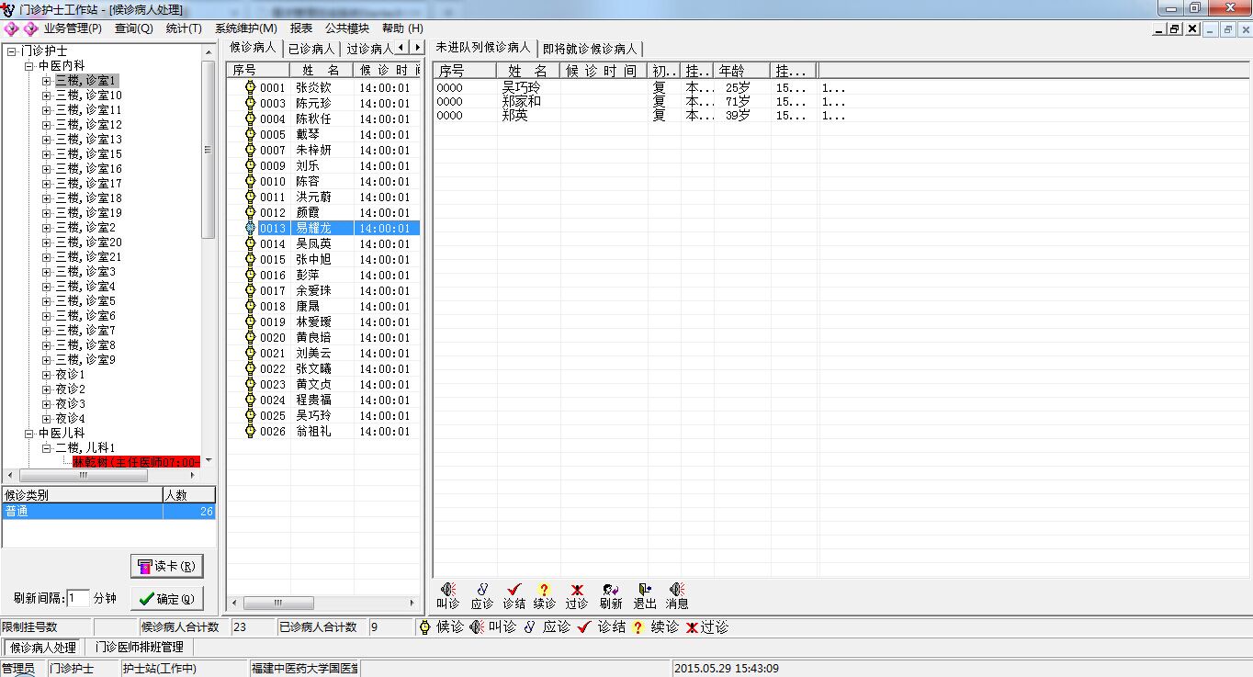1253x677 pixels.
Task: Open the 报表 menu
Action: pyautogui.click(x=300, y=28)
